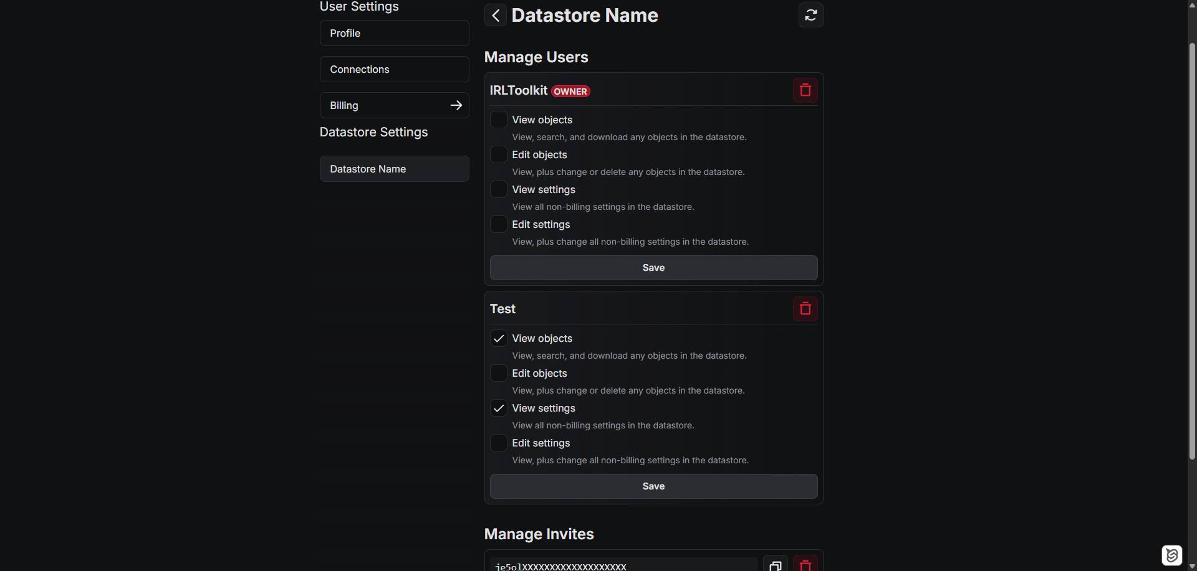Screen dimensions: 1197x571
Task: Copy the invite code using copy icon
Action: point(776,565)
